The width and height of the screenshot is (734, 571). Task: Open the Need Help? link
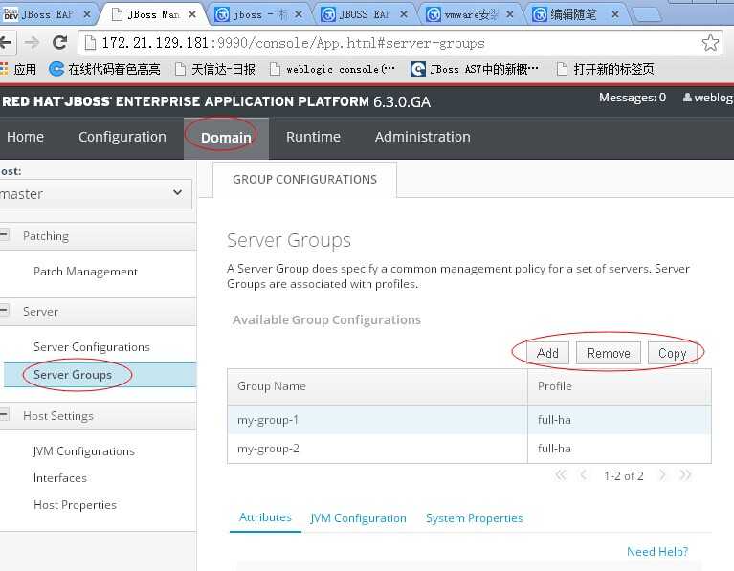coord(657,552)
